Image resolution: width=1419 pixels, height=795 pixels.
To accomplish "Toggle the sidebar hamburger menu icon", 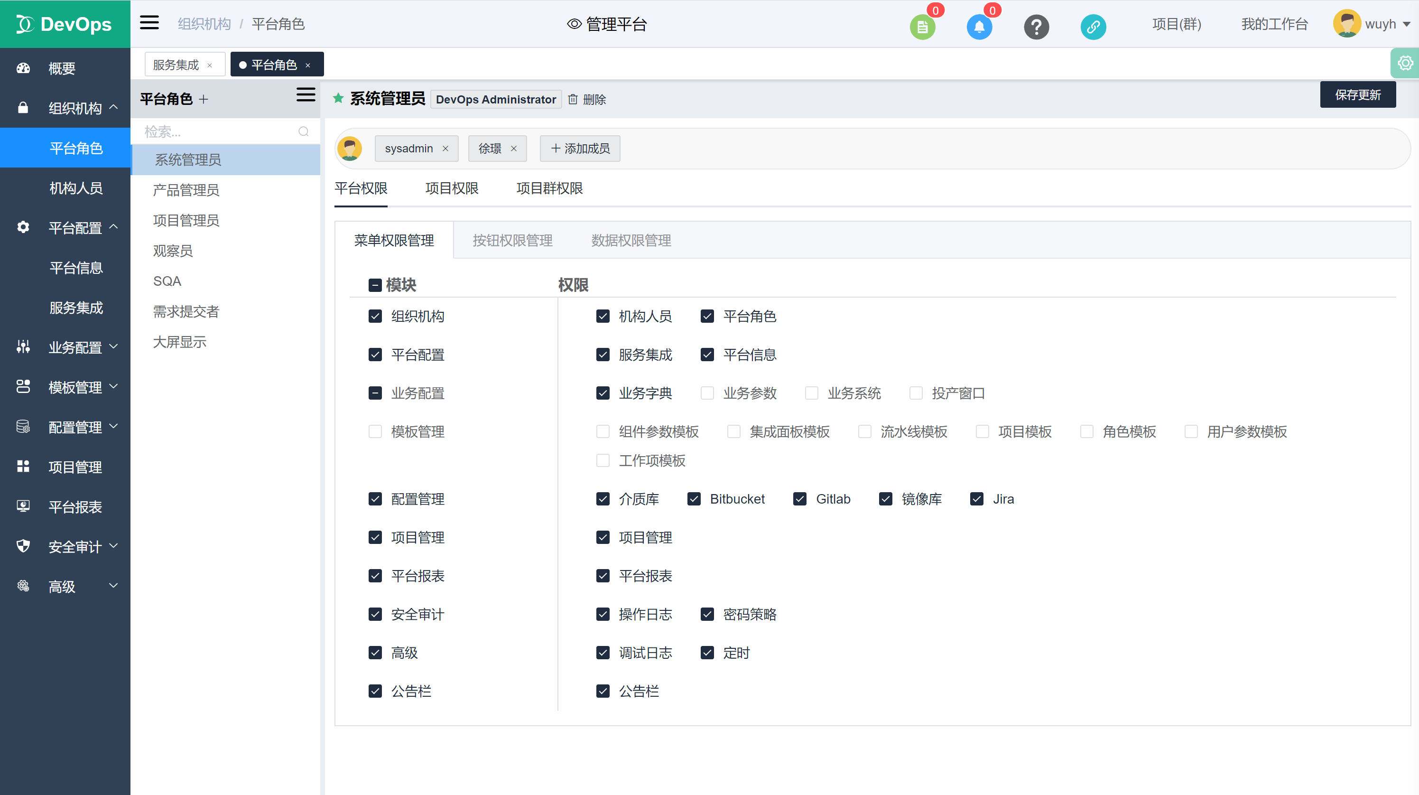I will (149, 23).
